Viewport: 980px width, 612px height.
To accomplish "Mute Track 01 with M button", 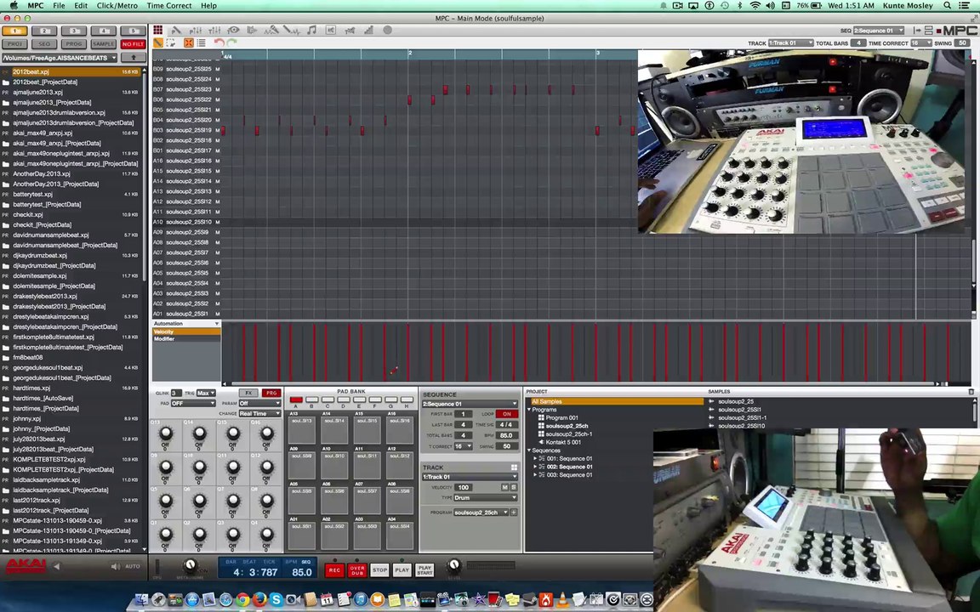I will 504,487.
